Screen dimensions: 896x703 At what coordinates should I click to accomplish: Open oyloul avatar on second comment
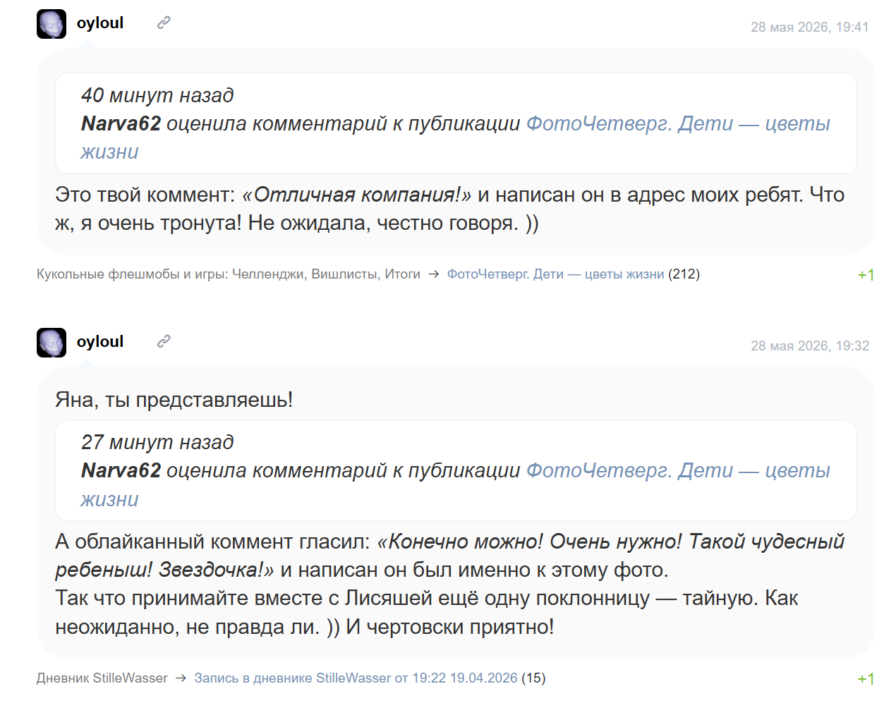pos(52,343)
